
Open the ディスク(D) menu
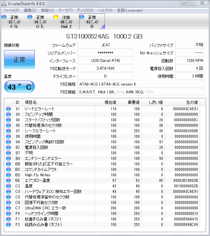[x=85, y=10]
